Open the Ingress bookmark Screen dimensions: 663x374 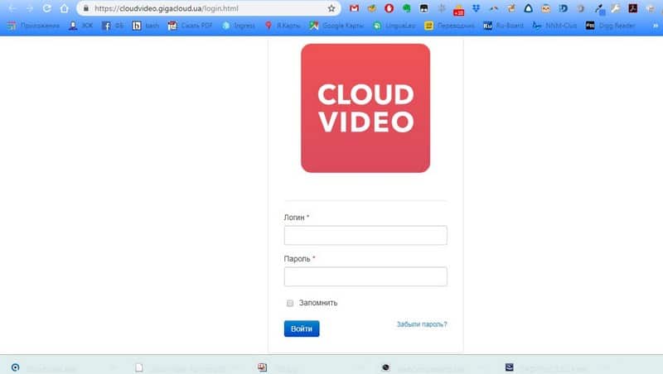click(x=239, y=26)
